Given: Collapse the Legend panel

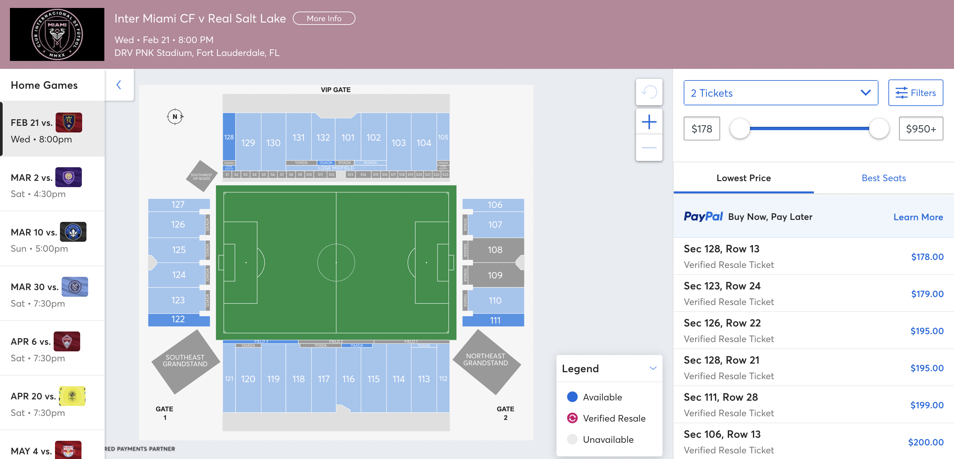Looking at the screenshot, I should [653, 368].
